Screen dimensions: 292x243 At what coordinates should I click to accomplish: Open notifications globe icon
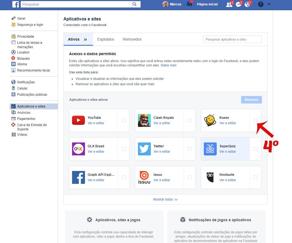(x=247, y=4)
